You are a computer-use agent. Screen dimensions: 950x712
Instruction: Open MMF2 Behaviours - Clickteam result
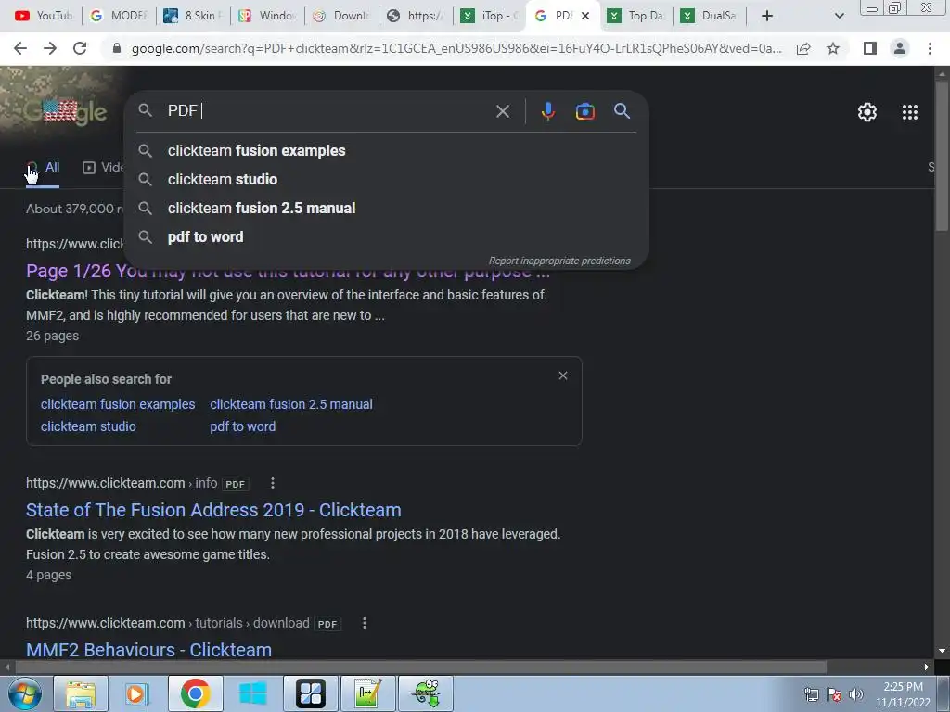[x=148, y=650]
